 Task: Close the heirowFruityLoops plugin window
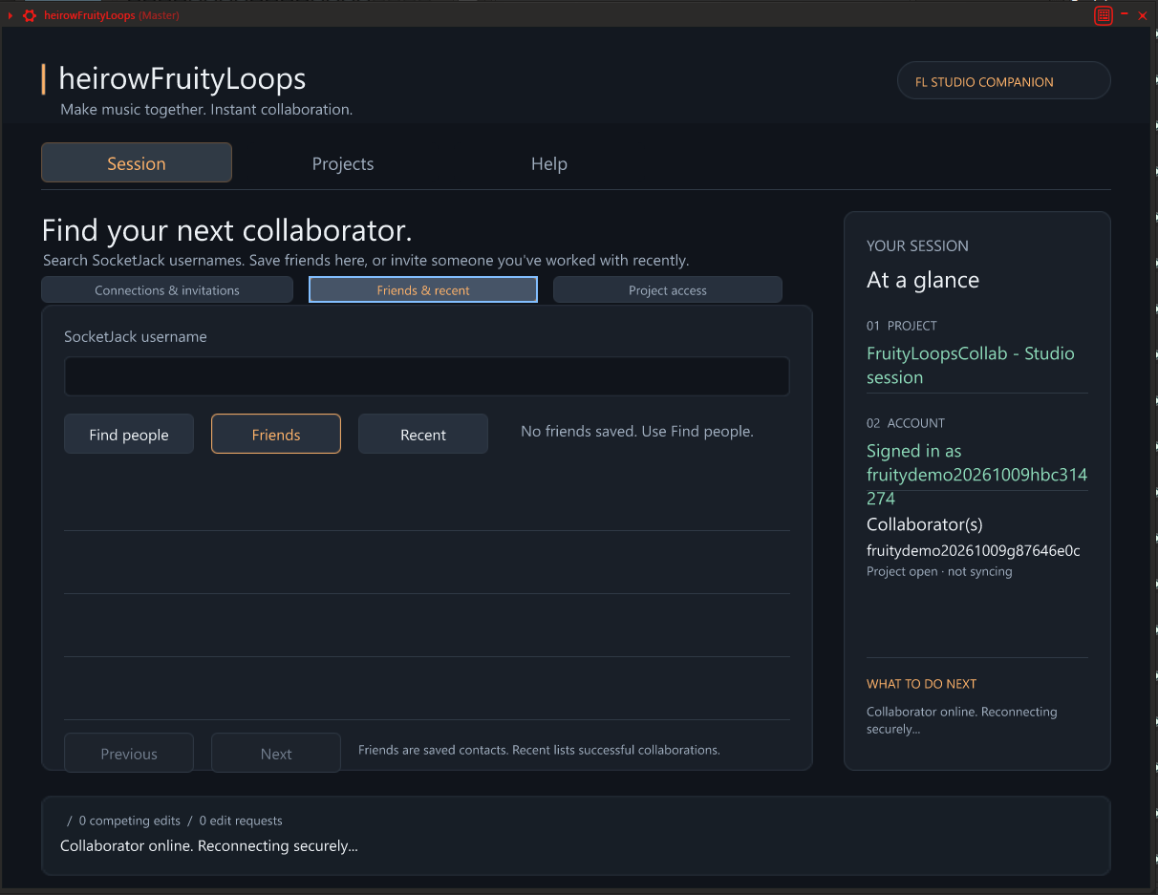pos(1143,15)
